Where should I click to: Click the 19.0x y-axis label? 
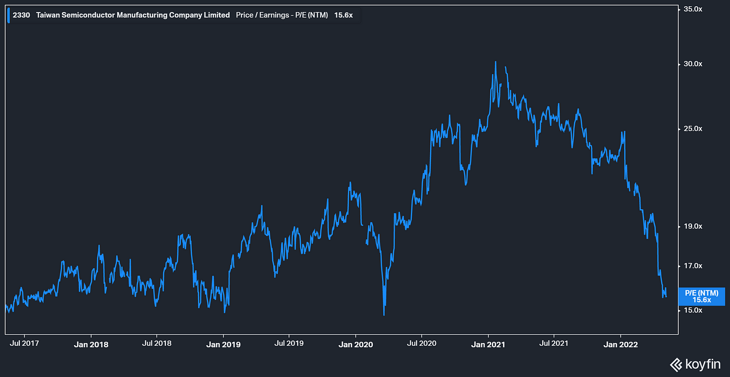[x=692, y=227]
